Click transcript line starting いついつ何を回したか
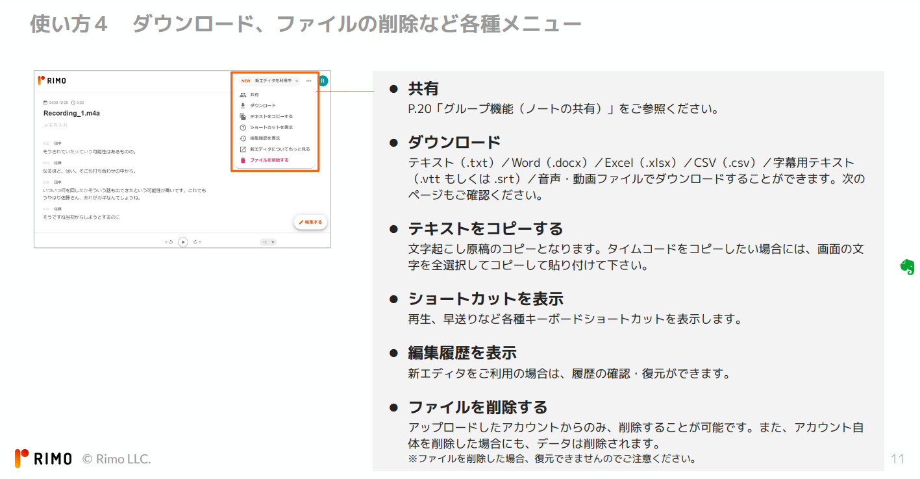The image size is (920, 479). pyautogui.click(x=125, y=194)
